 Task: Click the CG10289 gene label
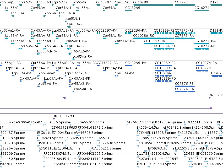click(140, 2)
